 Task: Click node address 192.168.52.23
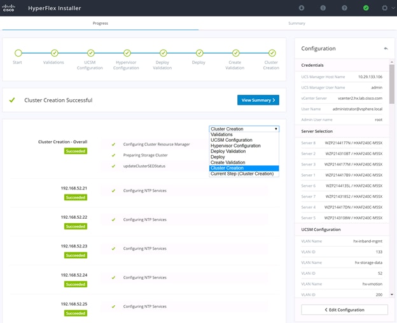point(74,246)
